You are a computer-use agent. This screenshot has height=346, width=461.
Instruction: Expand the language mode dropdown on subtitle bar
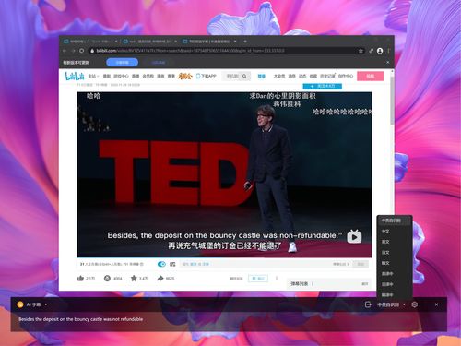click(x=404, y=304)
